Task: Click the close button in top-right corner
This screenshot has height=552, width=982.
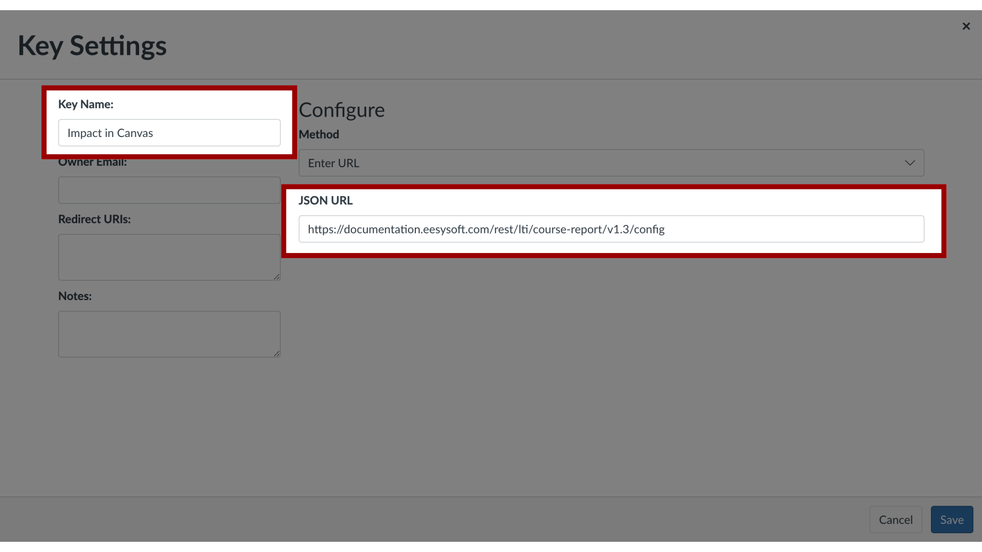Action: 967,26
